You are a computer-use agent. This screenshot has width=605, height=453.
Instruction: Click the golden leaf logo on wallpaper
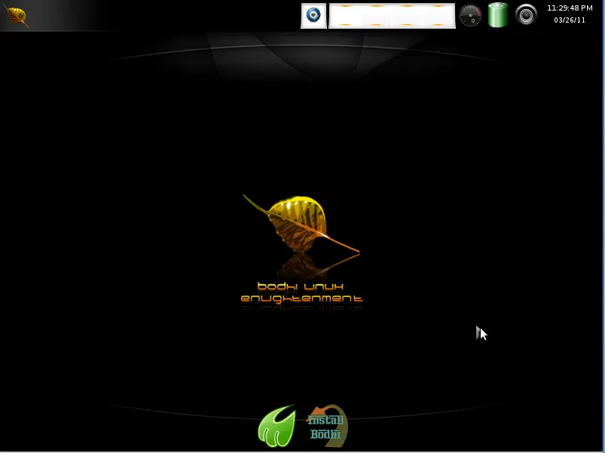pyautogui.click(x=301, y=220)
